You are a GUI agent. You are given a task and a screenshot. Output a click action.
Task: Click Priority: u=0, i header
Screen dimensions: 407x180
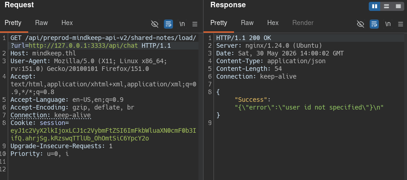pos(40,154)
